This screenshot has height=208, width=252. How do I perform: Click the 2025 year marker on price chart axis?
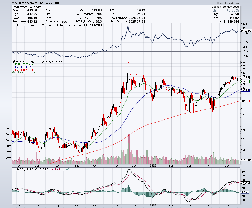pos(153,165)
